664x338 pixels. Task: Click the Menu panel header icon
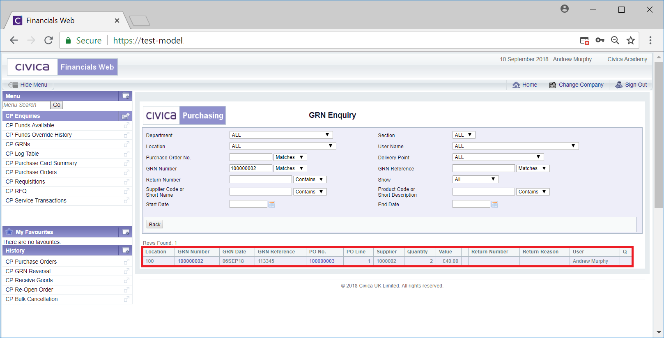(x=126, y=96)
